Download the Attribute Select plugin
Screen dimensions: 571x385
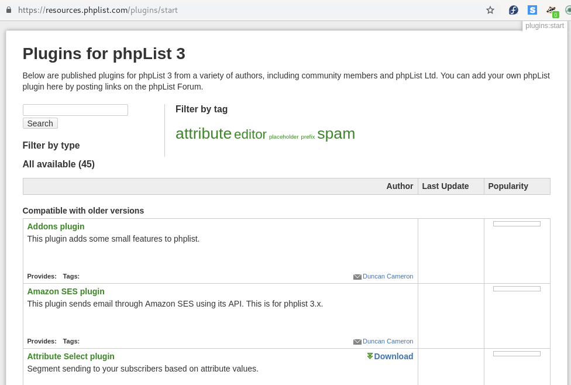pos(393,356)
